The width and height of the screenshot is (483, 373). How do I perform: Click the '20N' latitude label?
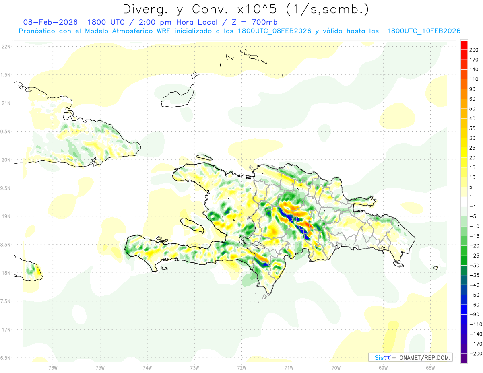[x=6, y=160]
